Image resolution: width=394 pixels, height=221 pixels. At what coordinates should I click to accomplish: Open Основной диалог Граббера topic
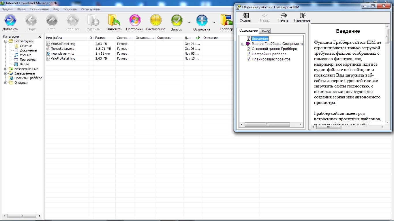(x=274, y=49)
